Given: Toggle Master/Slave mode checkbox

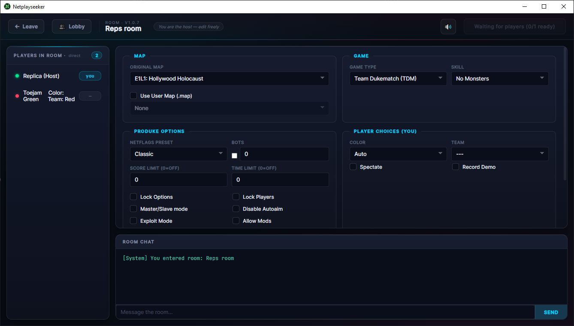Looking at the screenshot, I should click(133, 209).
